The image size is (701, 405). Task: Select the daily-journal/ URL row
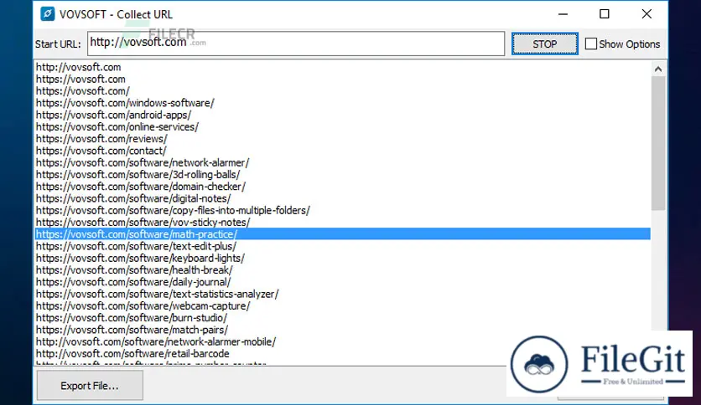(343, 282)
